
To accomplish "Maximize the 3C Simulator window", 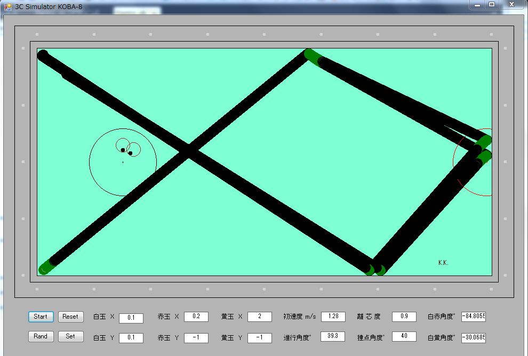I will tap(492, 5).
